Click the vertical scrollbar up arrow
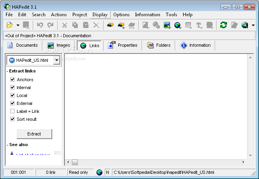The height and width of the screenshot is (179, 259). [x=250, y=57]
